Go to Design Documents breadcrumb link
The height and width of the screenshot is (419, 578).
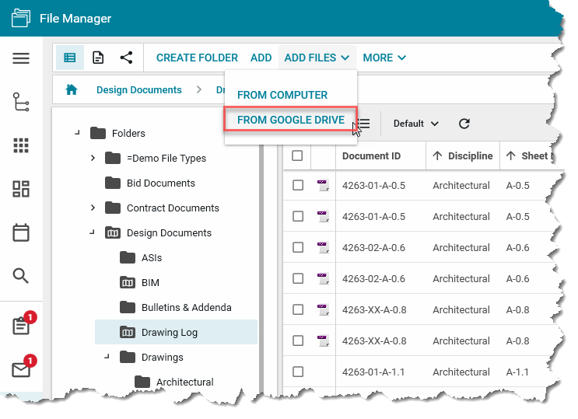point(138,89)
